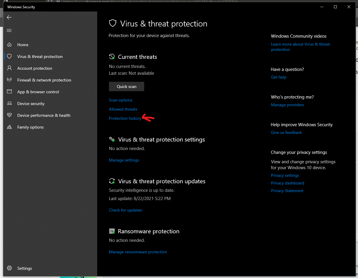The height and width of the screenshot is (278, 358).
Task: Click the back arrow icon
Action: (9, 18)
